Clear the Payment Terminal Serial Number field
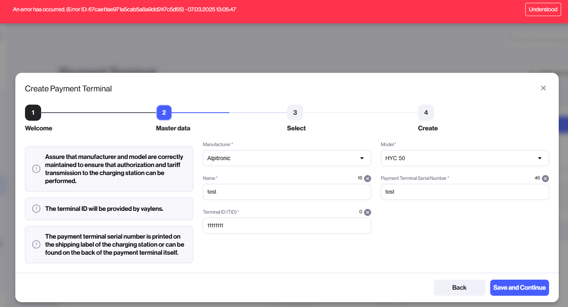The image size is (568, 307). coord(545,179)
